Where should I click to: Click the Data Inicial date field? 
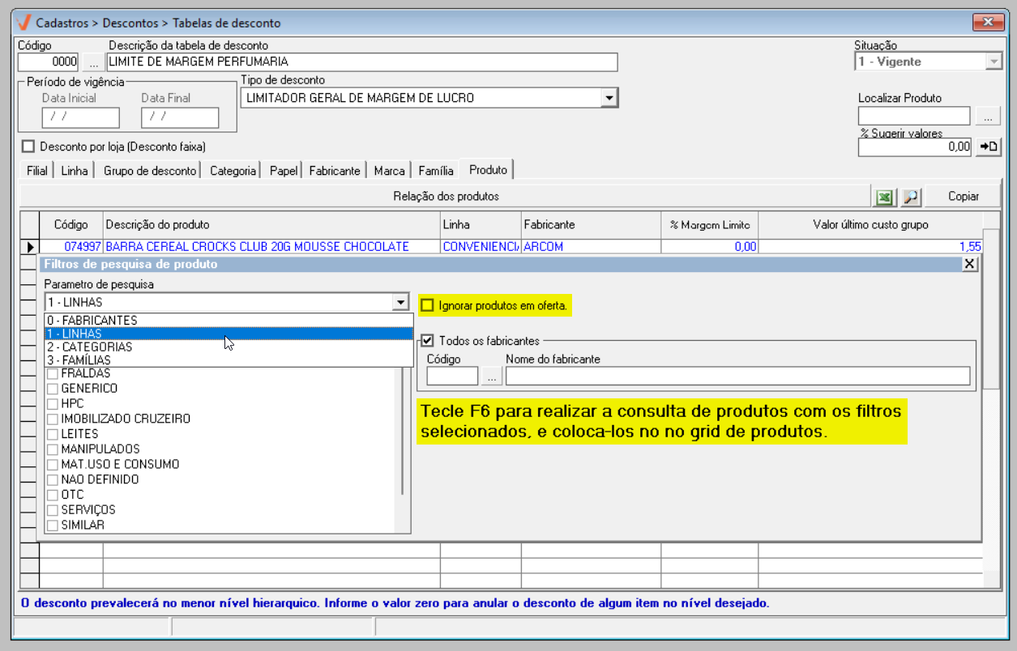click(x=80, y=117)
